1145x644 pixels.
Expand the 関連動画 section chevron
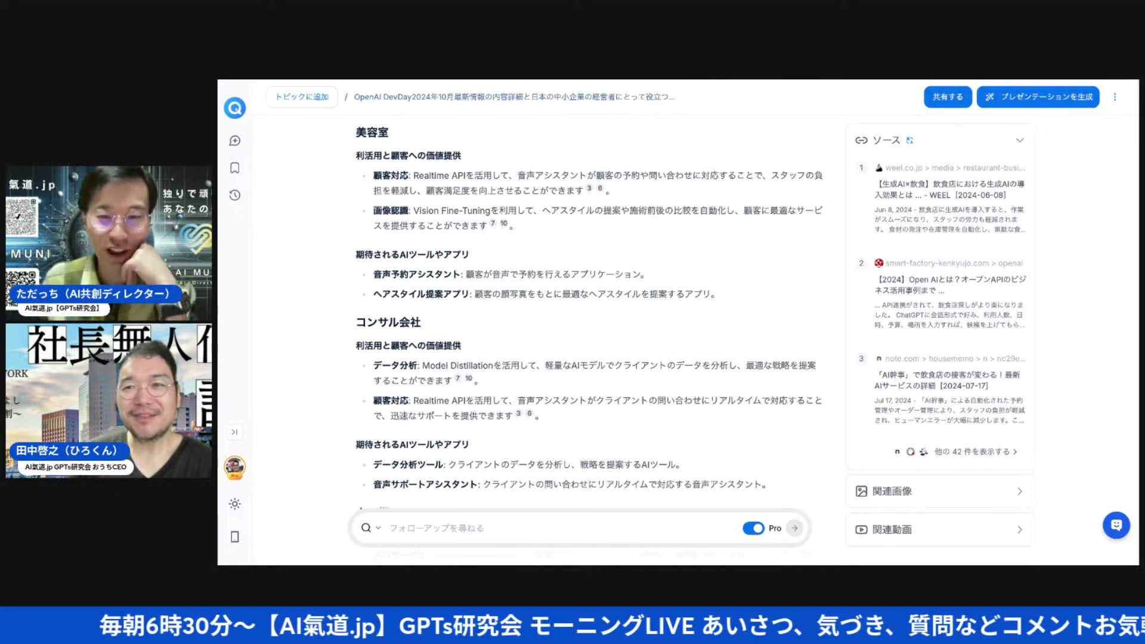pos(1020,530)
